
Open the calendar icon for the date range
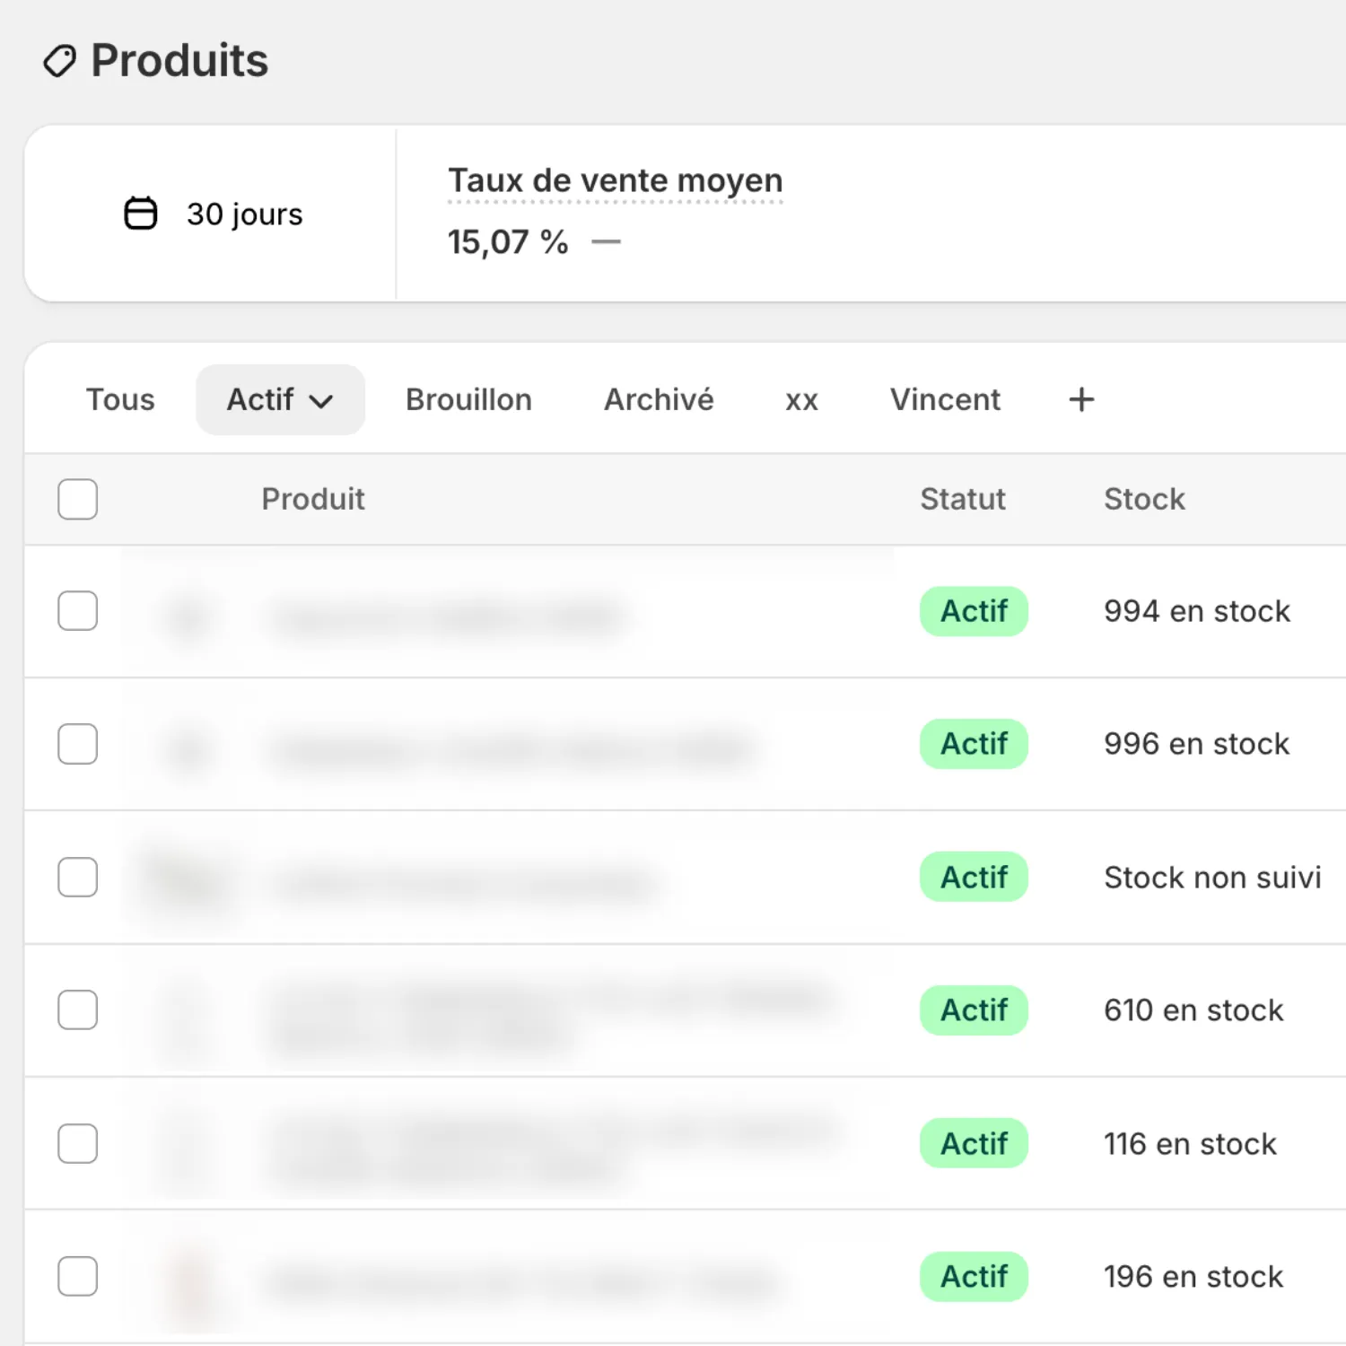pyautogui.click(x=141, y=214)
